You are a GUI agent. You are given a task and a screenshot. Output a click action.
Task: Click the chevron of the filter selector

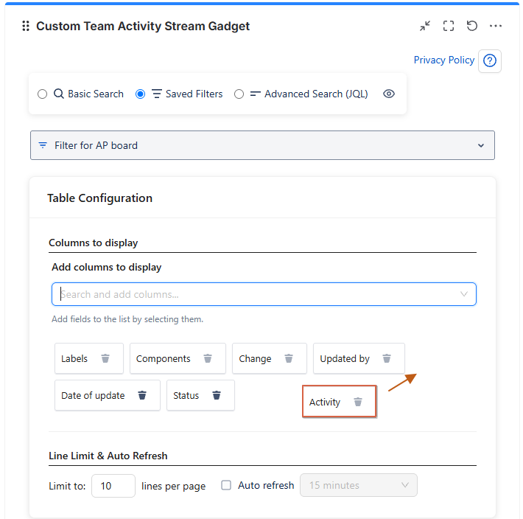[480, 145]
